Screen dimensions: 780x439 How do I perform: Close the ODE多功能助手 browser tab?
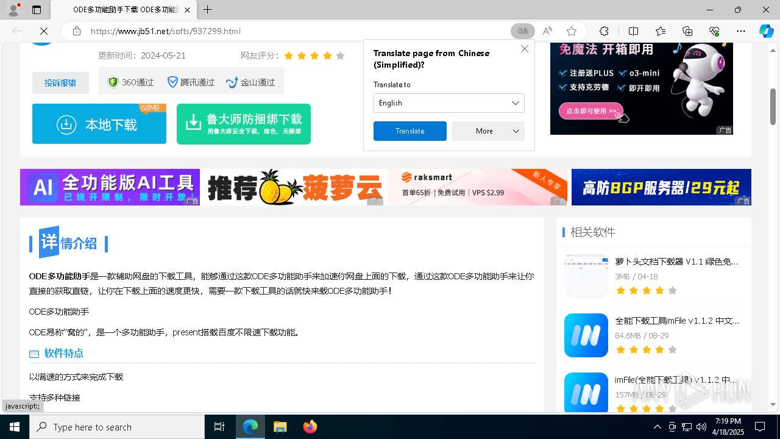pos(187,10)
